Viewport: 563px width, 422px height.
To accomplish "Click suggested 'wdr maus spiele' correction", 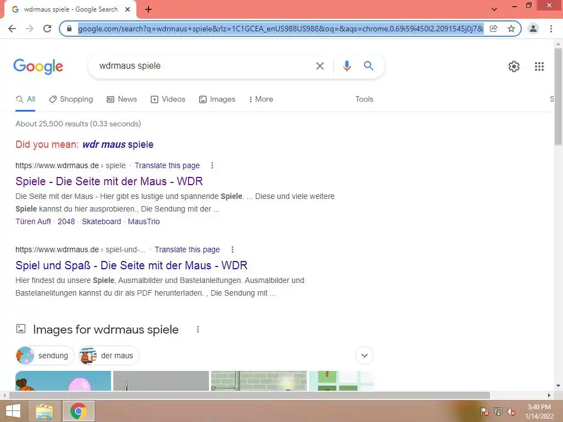I will pyautogui.click(x=118, y=145).
